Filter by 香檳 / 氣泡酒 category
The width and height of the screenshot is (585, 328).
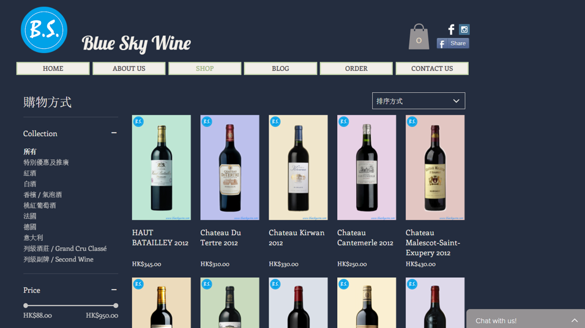43,195
